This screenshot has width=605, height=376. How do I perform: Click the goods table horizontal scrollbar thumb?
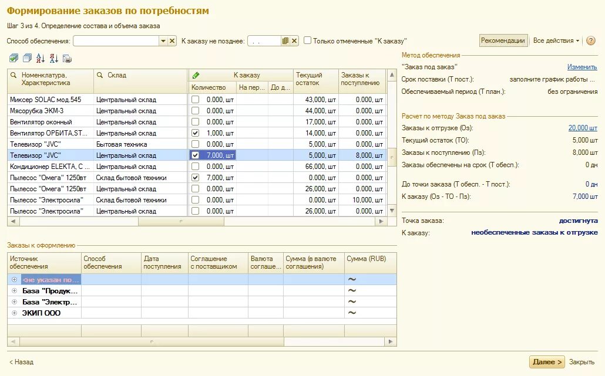click(x=181, y=221)
